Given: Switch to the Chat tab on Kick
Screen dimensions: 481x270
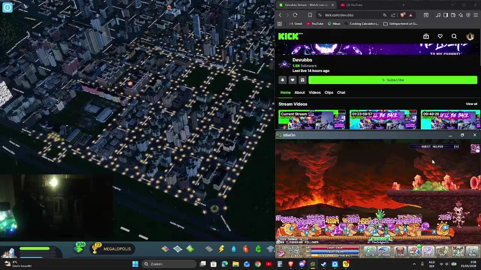Looking at the screenshot, I should pyautogui.click(x=341, y=93).
